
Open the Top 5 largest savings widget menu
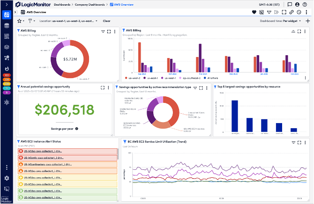(x=306, y=87)
